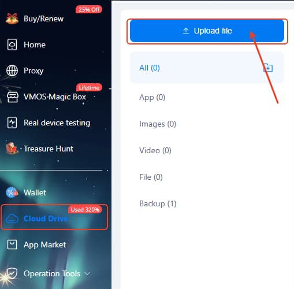Click Real device testing pulse icon
294x289 pixels.
tap(12, 123)
